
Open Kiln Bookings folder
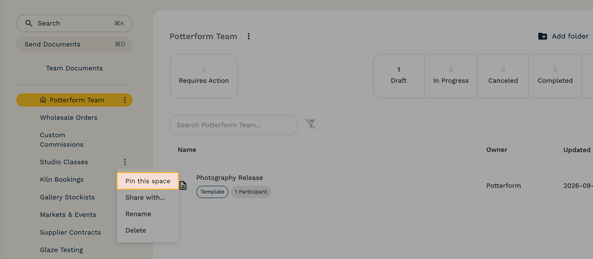62,179
